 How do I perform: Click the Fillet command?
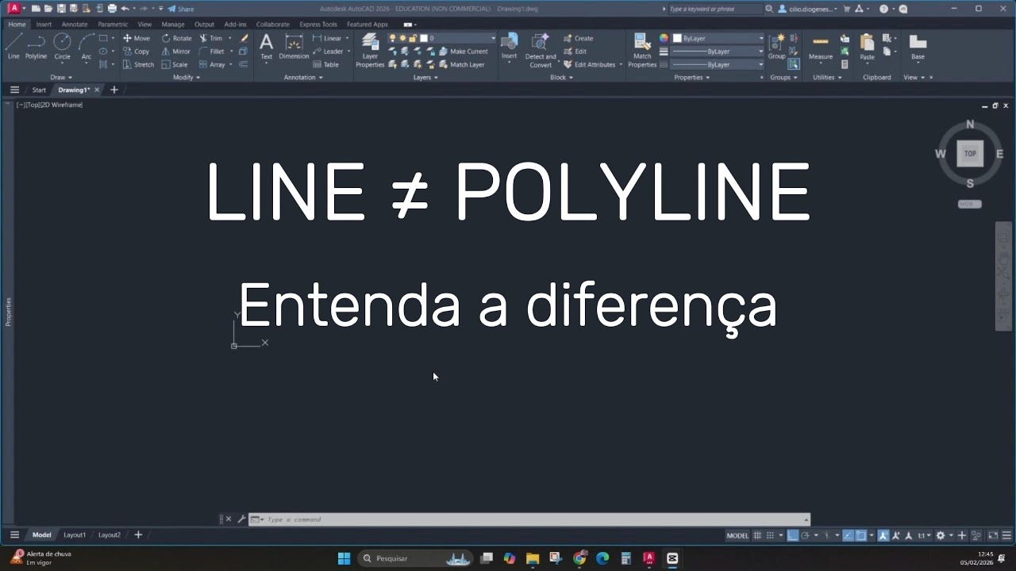(x=211, y=52)
